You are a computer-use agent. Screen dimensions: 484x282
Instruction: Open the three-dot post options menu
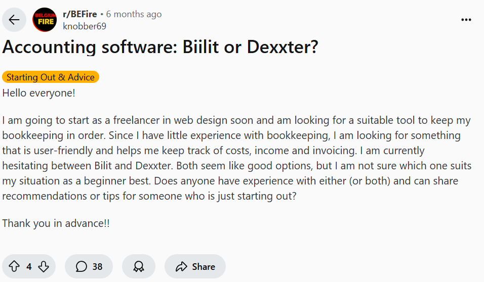pos(466,20)
